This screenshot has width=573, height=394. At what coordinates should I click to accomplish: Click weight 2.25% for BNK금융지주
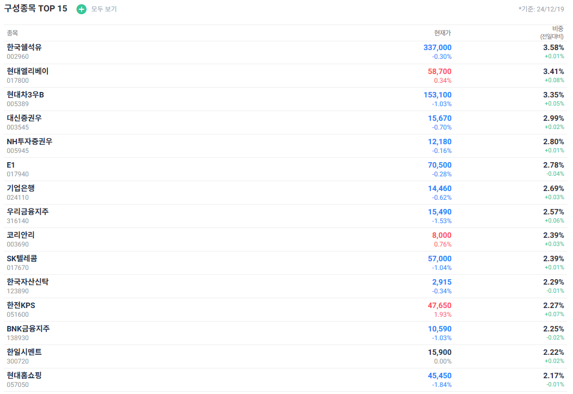click(x=553, y=329)
